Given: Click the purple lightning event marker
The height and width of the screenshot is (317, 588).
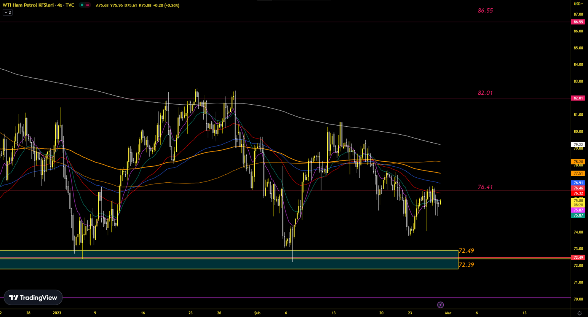Looking at the screenshot, I should click(x=440, y=305).
